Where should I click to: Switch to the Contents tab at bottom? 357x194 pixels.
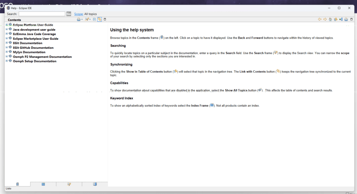tap(17, 184)
